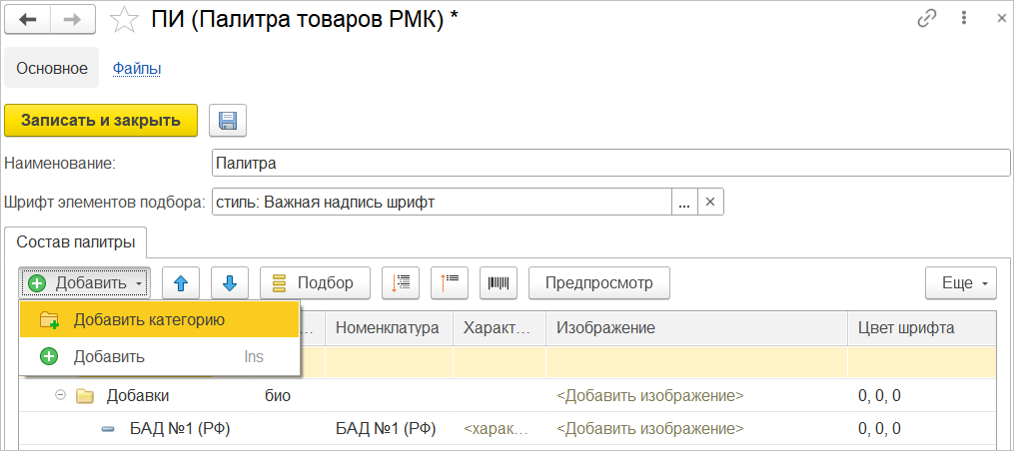The image size is (1014, 451).
Task: Click the copy link chain icon
Action: [x=926, y=20]
